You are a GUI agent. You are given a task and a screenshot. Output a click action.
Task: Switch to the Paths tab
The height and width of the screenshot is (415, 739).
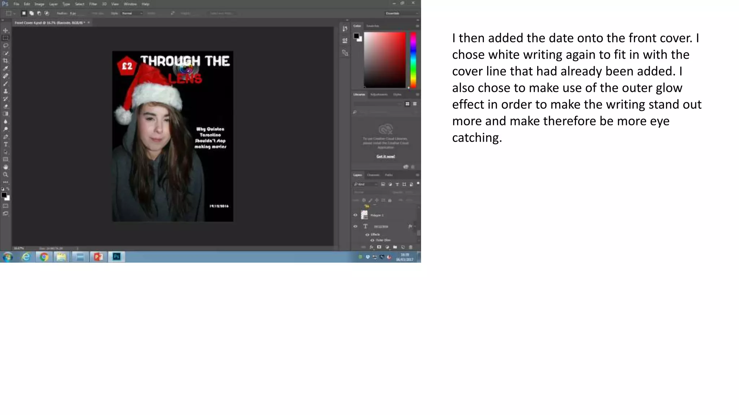point(389,175)
